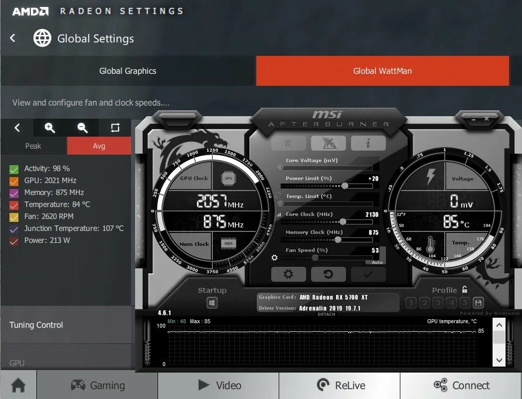Collapse the WattMan graph panel back arrow
The image size is (522, 399).
[17, 128]
